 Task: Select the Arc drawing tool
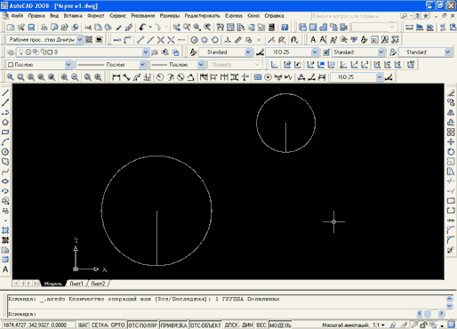click(x=5, y=142)
